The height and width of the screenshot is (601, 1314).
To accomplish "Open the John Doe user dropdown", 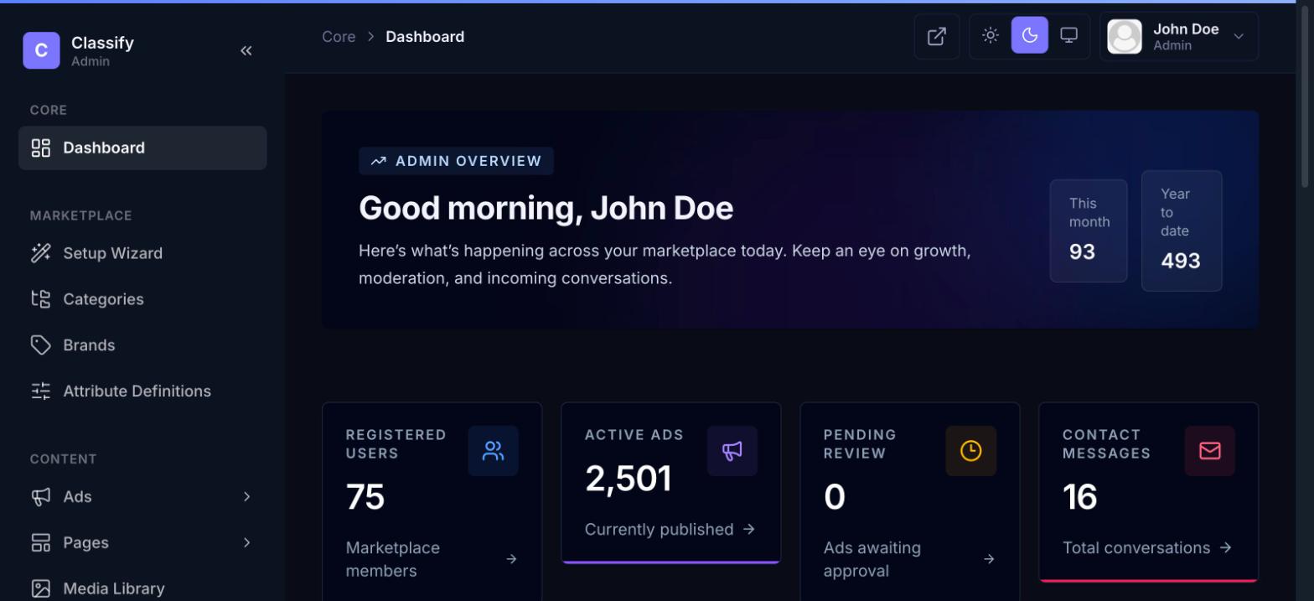I will tap(1179, 37).
